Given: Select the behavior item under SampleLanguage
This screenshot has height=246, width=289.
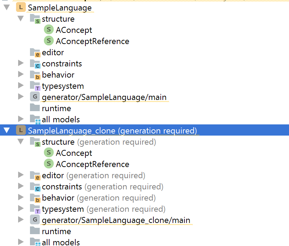Looking at the screenshot, I should (x=58, y=75).
